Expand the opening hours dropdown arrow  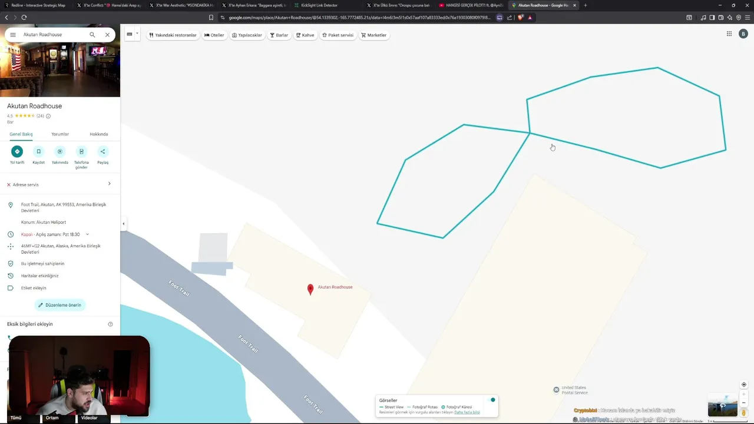(87, 234)
